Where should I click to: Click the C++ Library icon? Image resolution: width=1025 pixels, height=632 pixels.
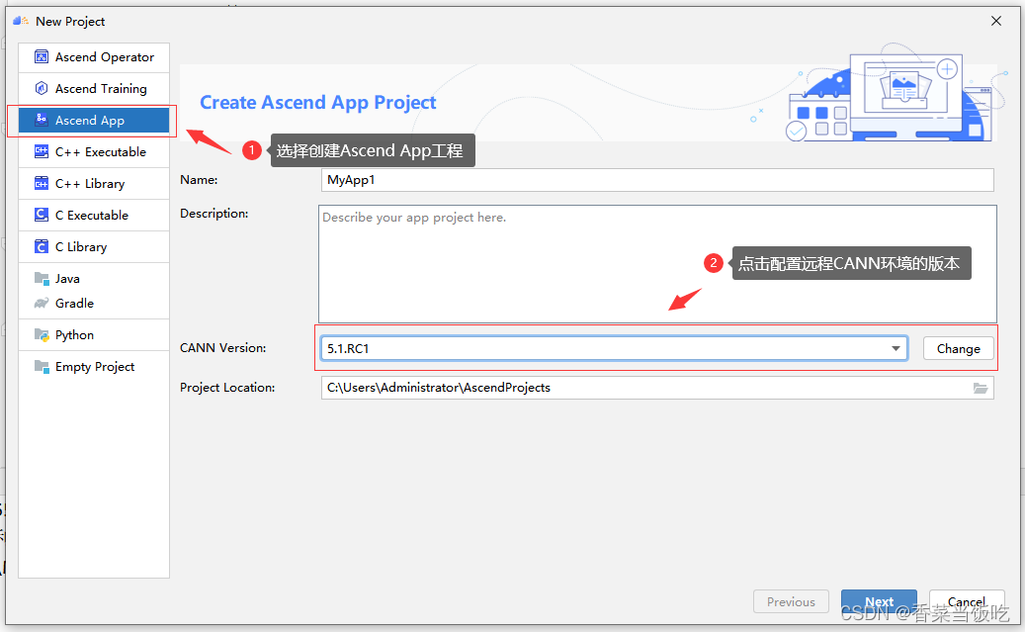click(x=42, y=183)
